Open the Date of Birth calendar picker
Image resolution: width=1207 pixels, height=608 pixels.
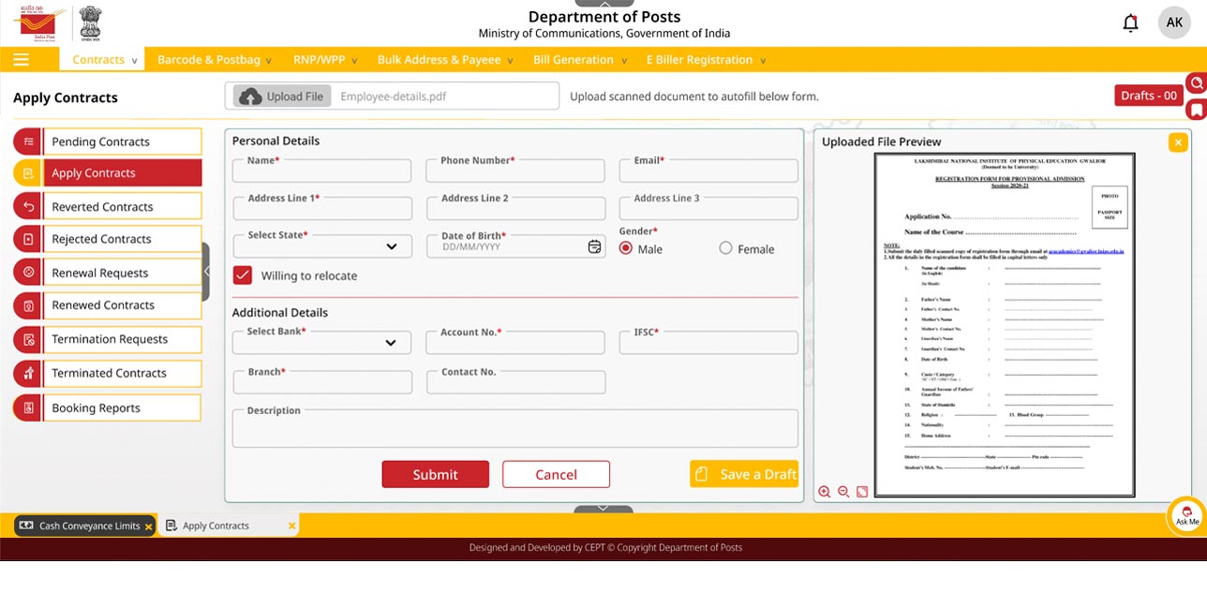point(594,246)
